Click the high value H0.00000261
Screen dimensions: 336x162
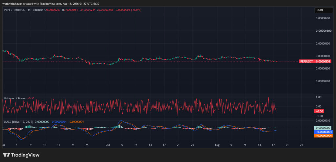click(x=70, y=10)
